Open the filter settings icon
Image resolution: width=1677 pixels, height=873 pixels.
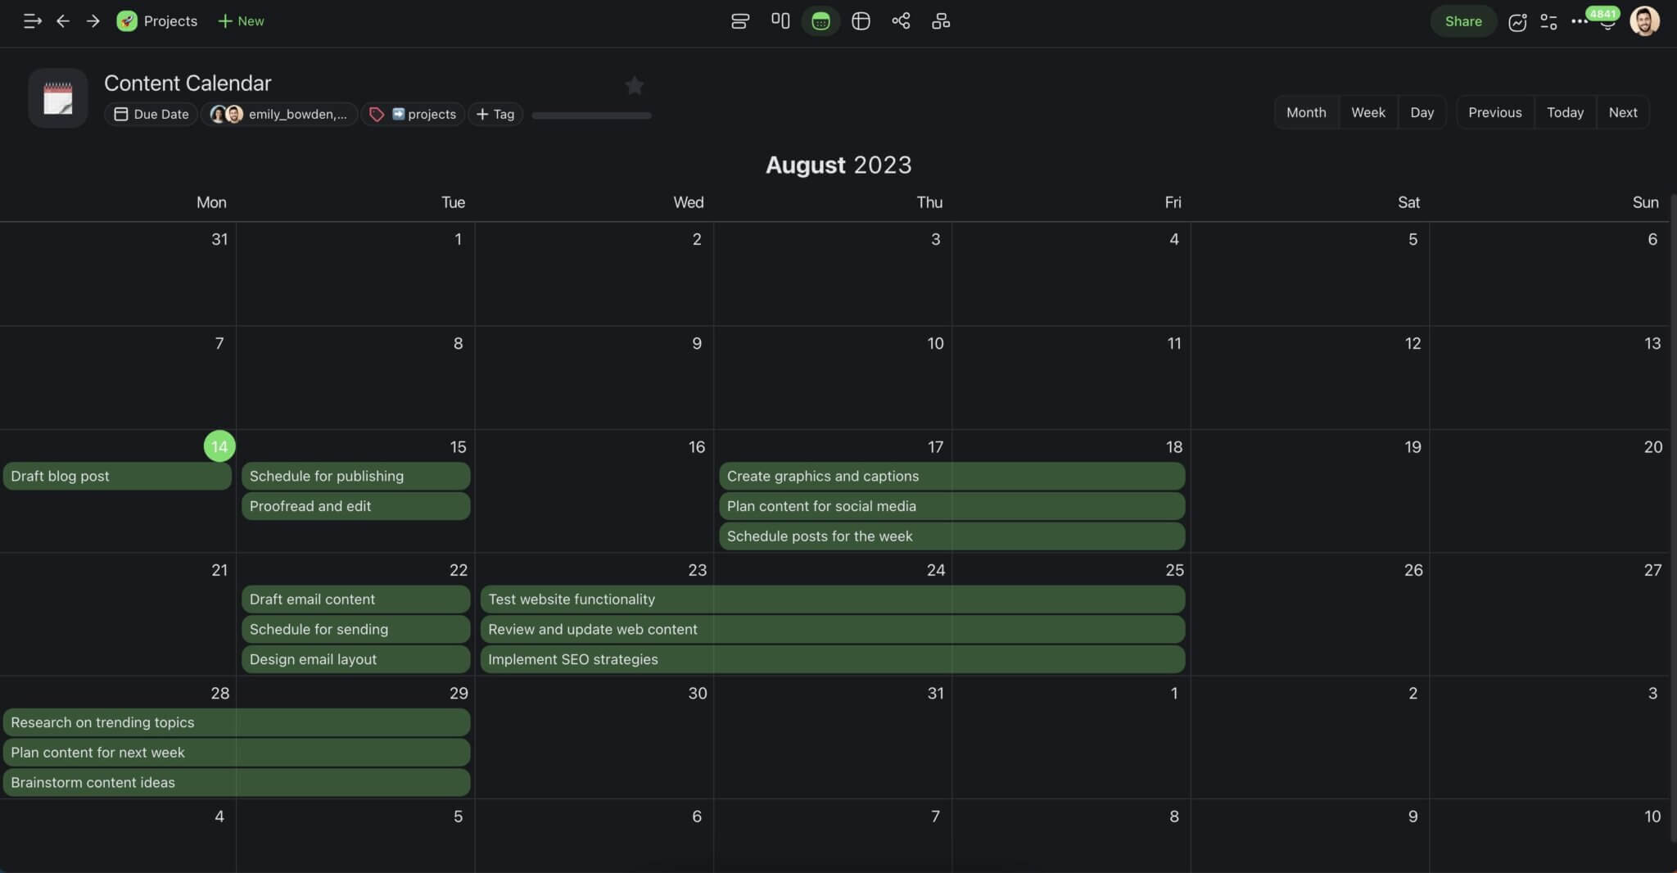click(x=1548, y=22)
